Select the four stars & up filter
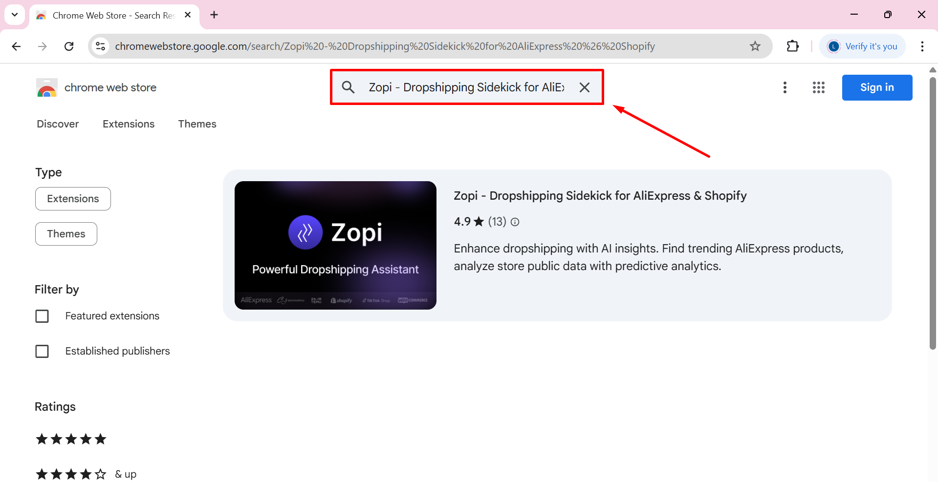This screenshot has height=482, width=938. pyautogui.click(x=86, y=474)
